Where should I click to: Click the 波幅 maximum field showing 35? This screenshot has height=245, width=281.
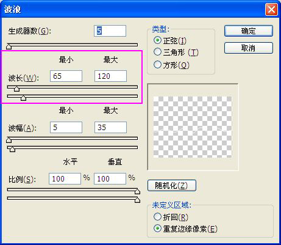coord(110,128)
